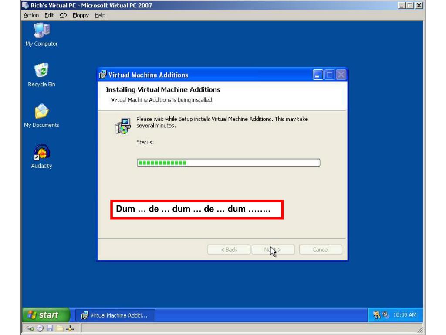Open the Help menu

100,15
